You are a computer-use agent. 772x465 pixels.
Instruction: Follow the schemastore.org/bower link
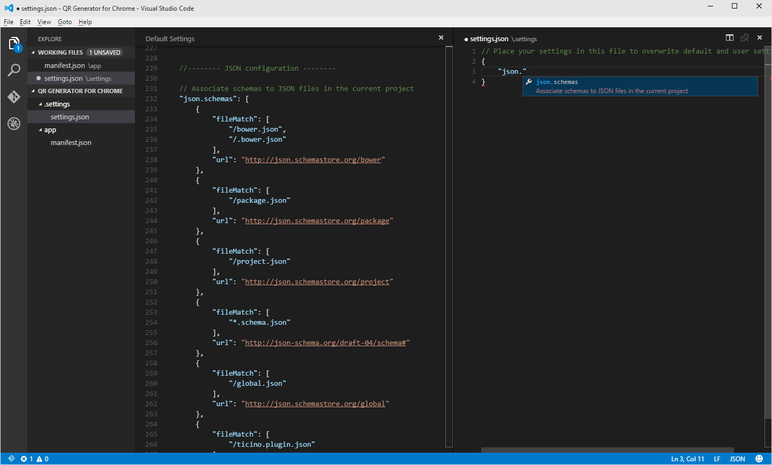pyautogui.click(x=313, y=159)
